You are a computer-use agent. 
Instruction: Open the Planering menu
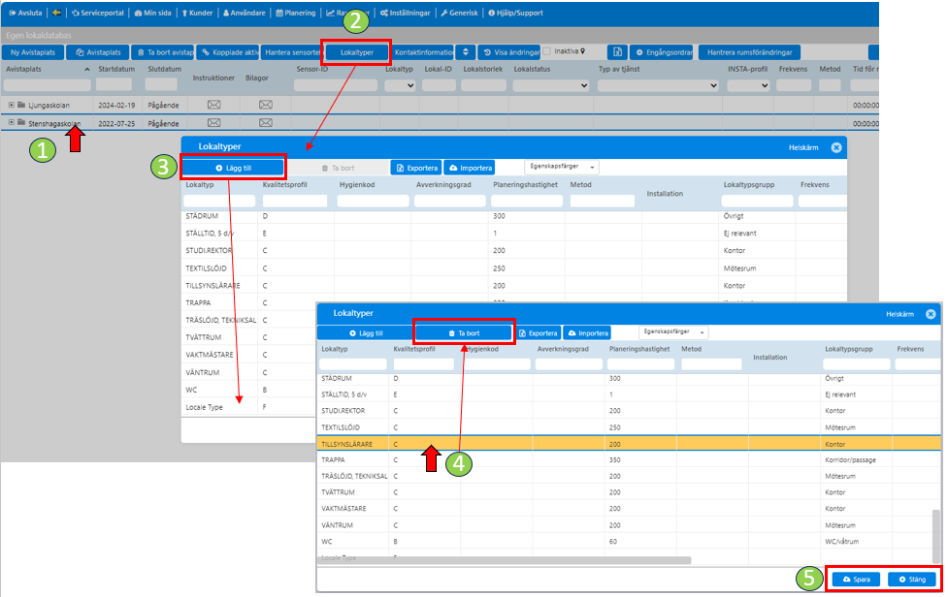tap(297, 13)
